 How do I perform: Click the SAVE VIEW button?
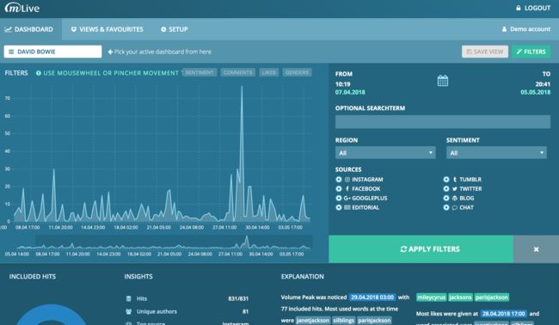point(485,52)
